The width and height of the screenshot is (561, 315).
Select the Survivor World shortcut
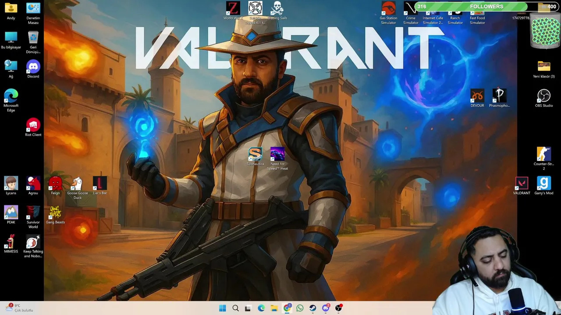[x=33, y=217]
